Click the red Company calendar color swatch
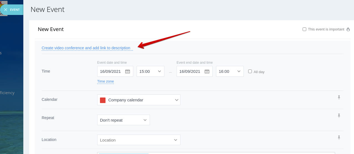This screenshot has width=354, height=154. coord(103,100)
